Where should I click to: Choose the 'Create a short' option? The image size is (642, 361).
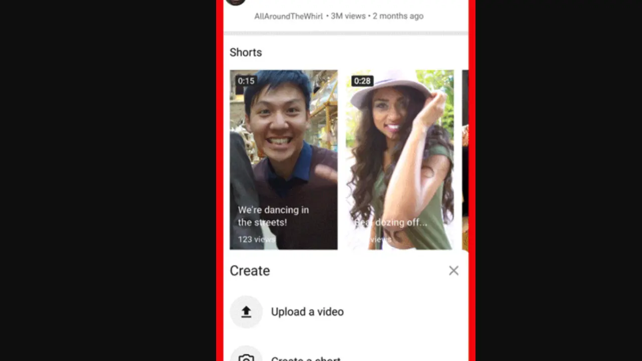tap(305, 358)
